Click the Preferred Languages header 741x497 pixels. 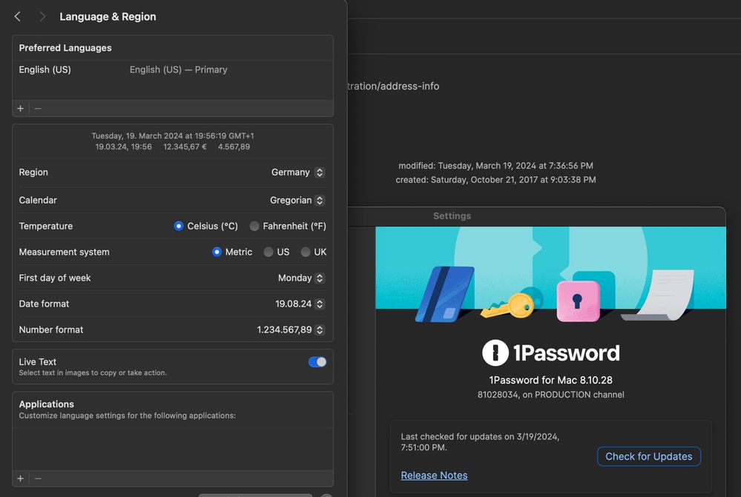tap(65, 47)
